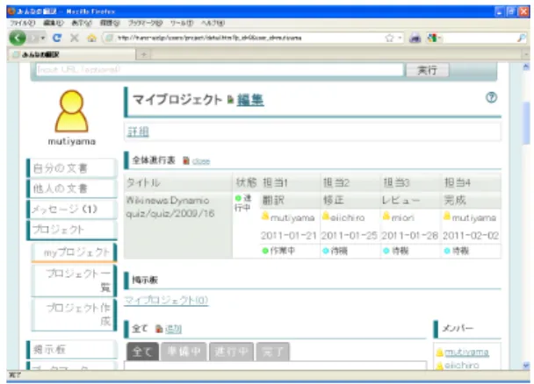Open the ヘルプ menu
This screenshot has height=384, width=534.
pos(213,23)
